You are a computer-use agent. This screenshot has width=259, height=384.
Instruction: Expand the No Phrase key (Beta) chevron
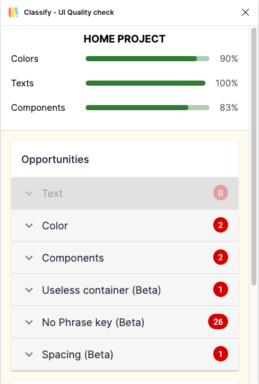[29, 322]
